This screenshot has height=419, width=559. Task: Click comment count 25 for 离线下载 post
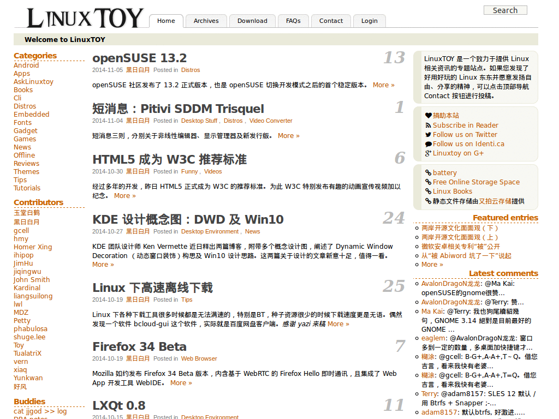(394, 286)
